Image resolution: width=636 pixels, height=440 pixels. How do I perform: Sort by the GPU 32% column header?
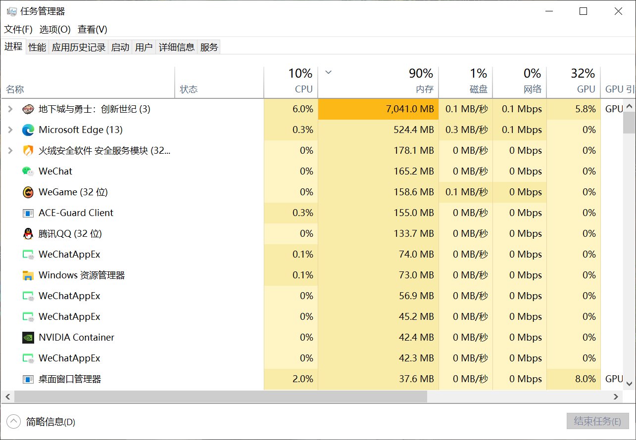pos(574,82)
